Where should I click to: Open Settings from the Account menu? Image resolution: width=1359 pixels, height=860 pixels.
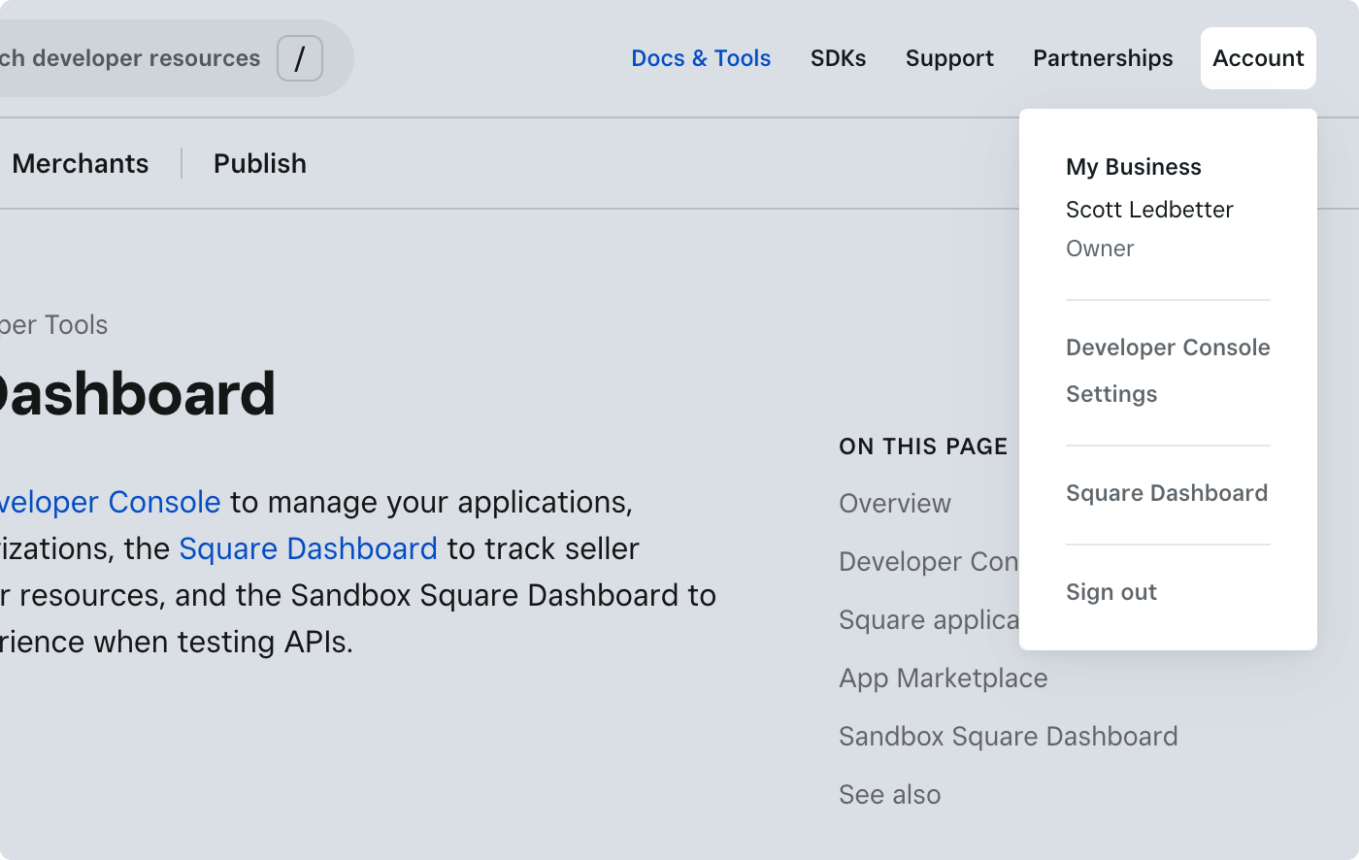[1111, 394]
